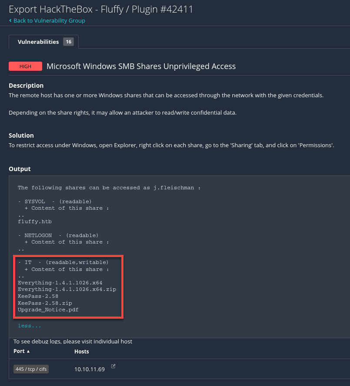Open the host entry 10.10.11.69
Viewport: 350px width, 386px height.
pyautogui.click(x=89, y=369)
